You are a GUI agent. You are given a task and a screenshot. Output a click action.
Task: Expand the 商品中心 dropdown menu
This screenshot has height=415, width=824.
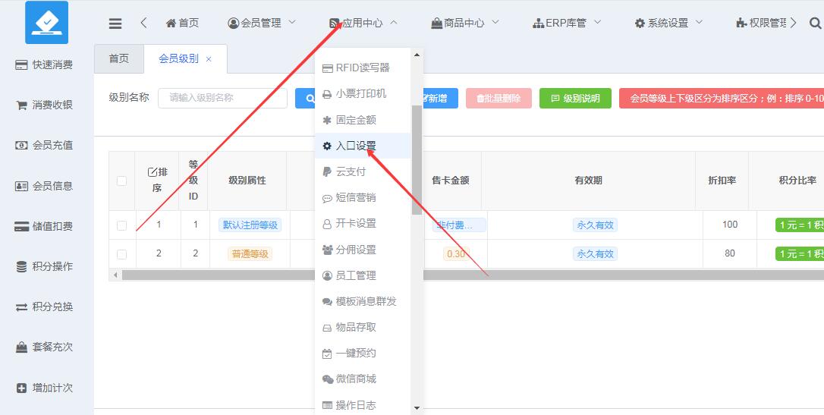coord(465,24)
